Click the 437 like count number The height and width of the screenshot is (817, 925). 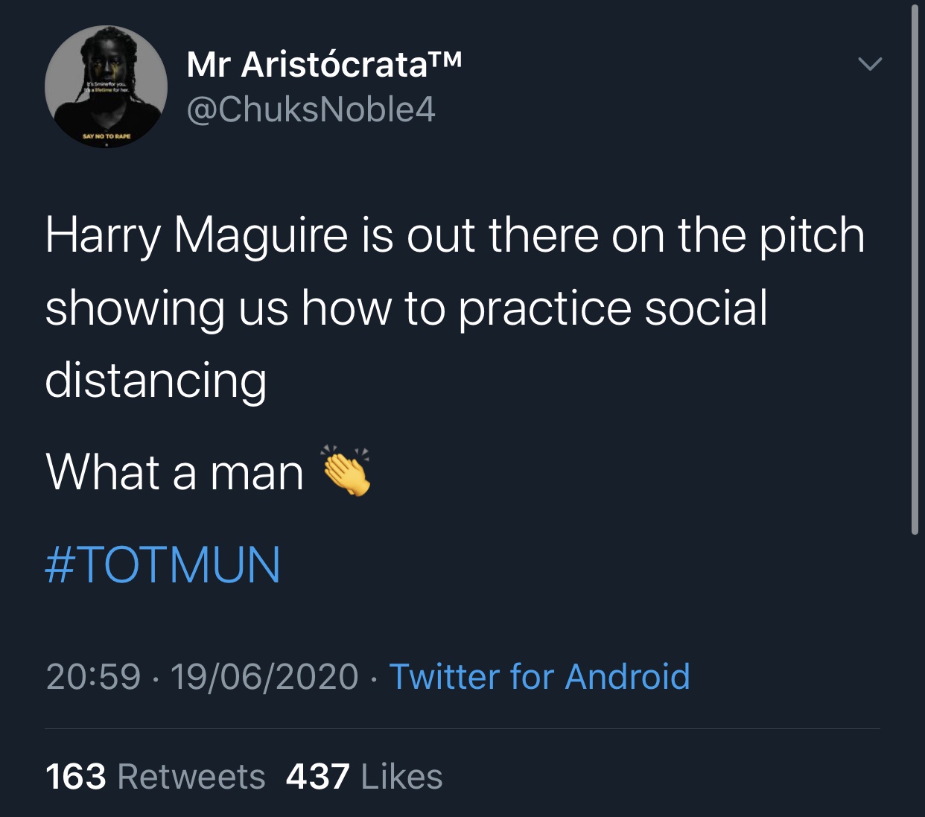click(318, 777)
